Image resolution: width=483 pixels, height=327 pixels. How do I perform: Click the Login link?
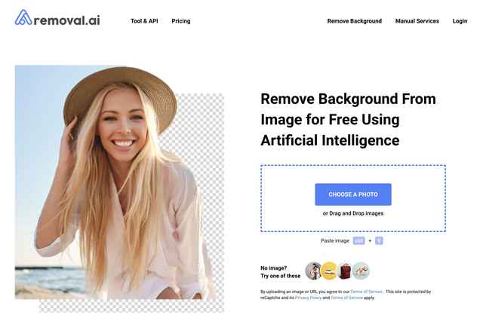click(x=460, y=21)
